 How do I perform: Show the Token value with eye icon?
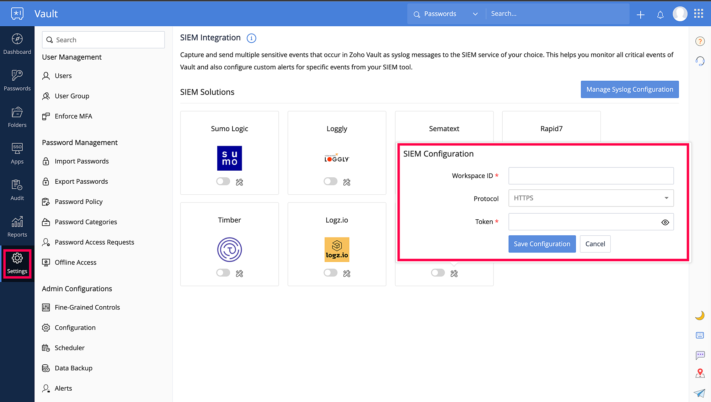click(x=665, y=222)
